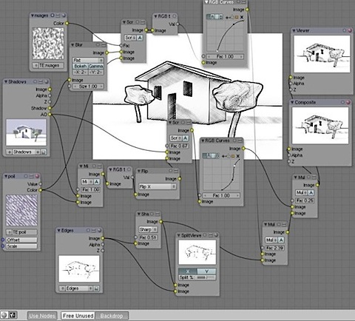Image resolution: width=355 pixels, height=321 pixels.
Task: Open Mi blend mode dropdown
Action: [87, 182]
